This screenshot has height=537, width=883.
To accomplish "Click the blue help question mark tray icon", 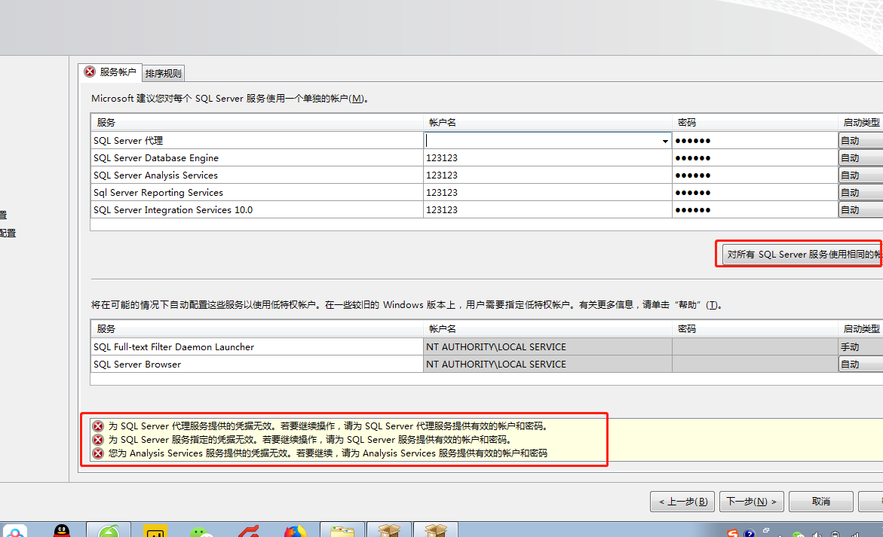I will pyautogui.click(x=749, y=533).
